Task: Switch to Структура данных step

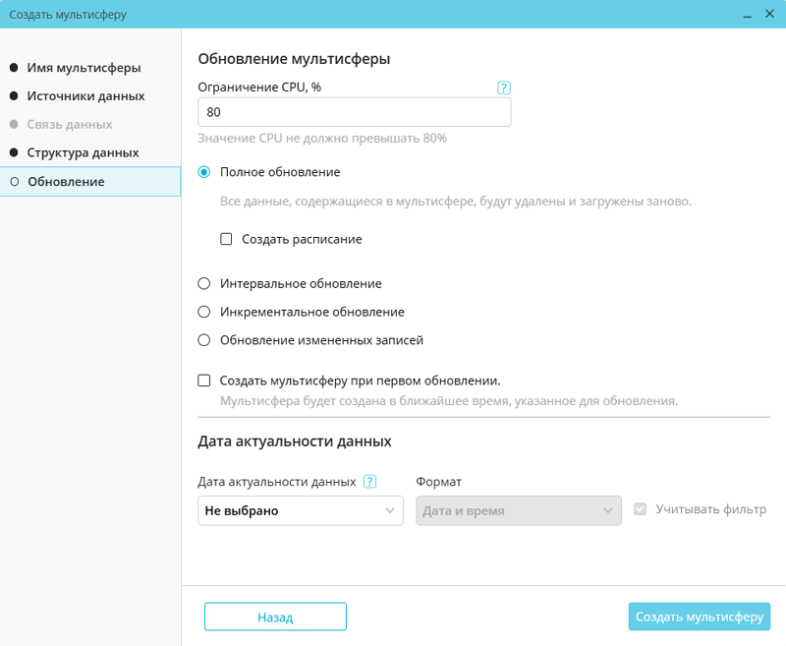Action: click(x=83, y=153)
